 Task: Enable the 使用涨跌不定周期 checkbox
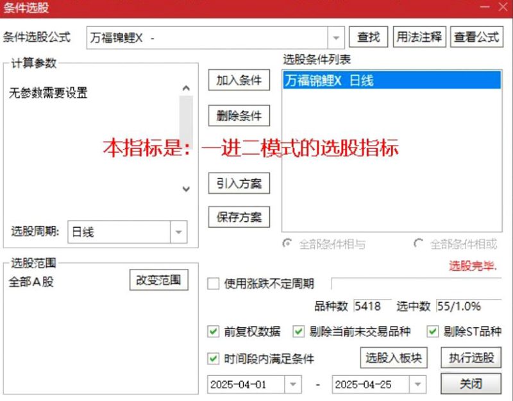click(214, 283)
